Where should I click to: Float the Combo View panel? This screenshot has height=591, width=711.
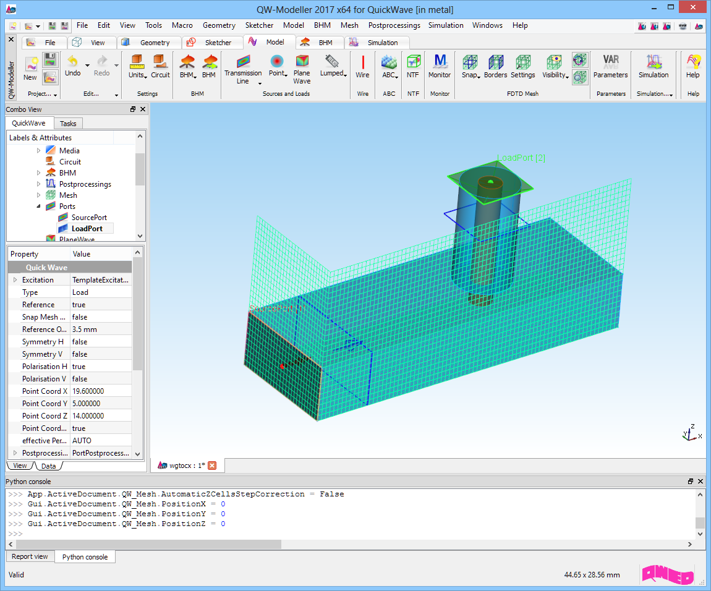[133, 109]
